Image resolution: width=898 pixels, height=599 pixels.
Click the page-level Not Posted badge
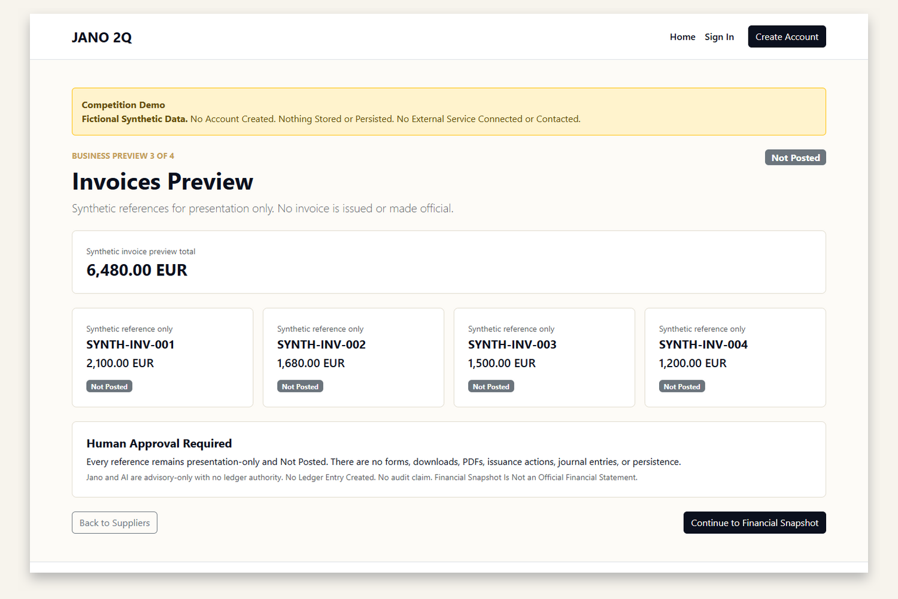[795, 158]
